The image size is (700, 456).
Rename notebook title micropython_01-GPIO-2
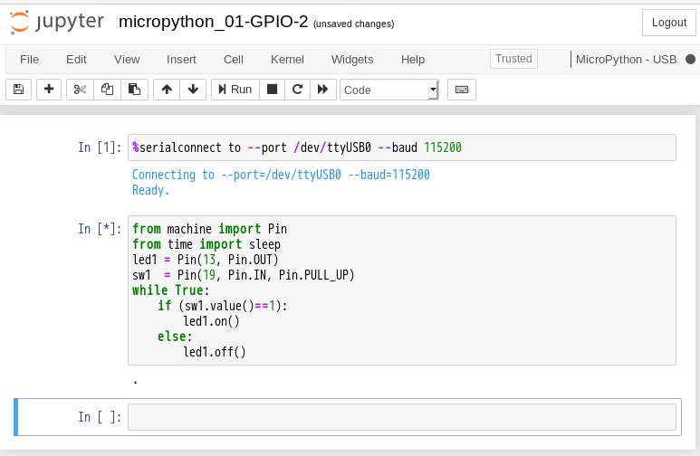213,23
